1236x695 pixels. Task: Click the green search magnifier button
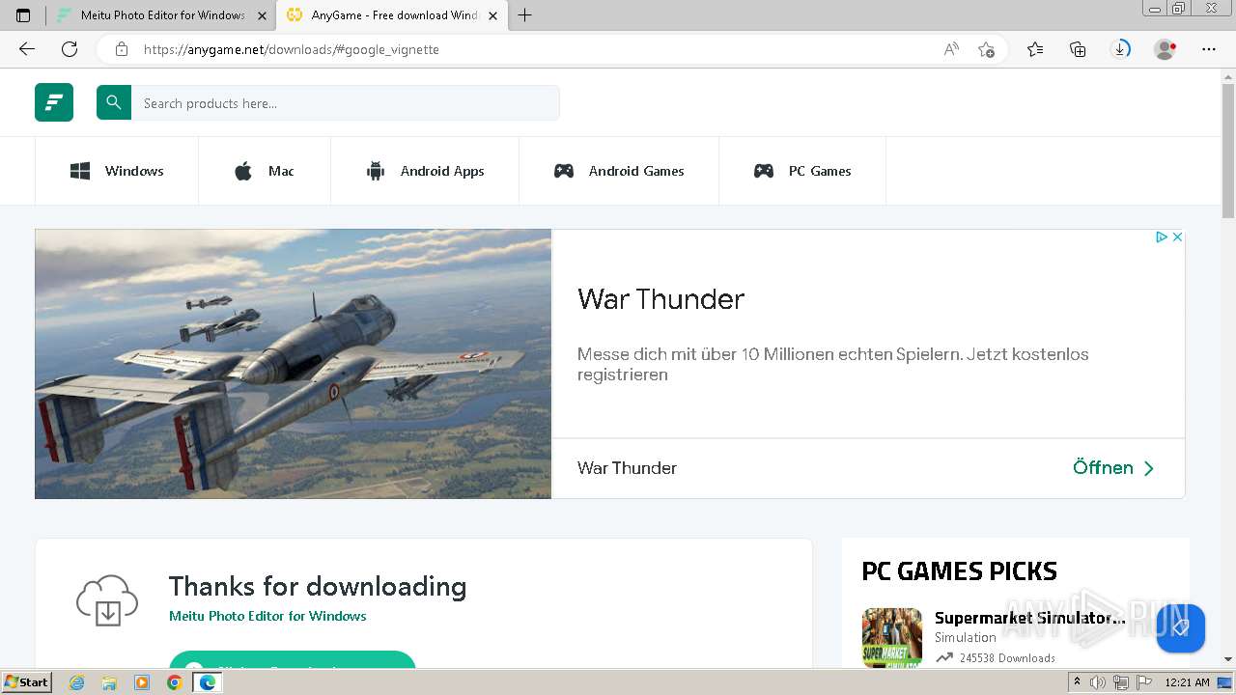[114, 102]
